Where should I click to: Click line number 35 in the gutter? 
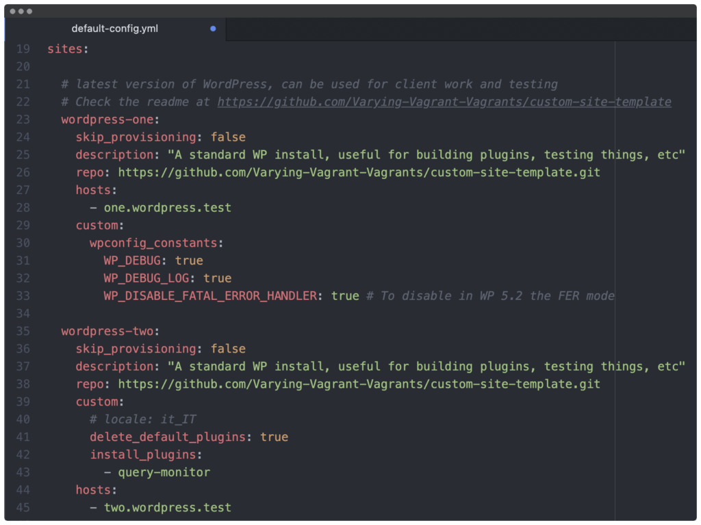click(x=23, y=331)
